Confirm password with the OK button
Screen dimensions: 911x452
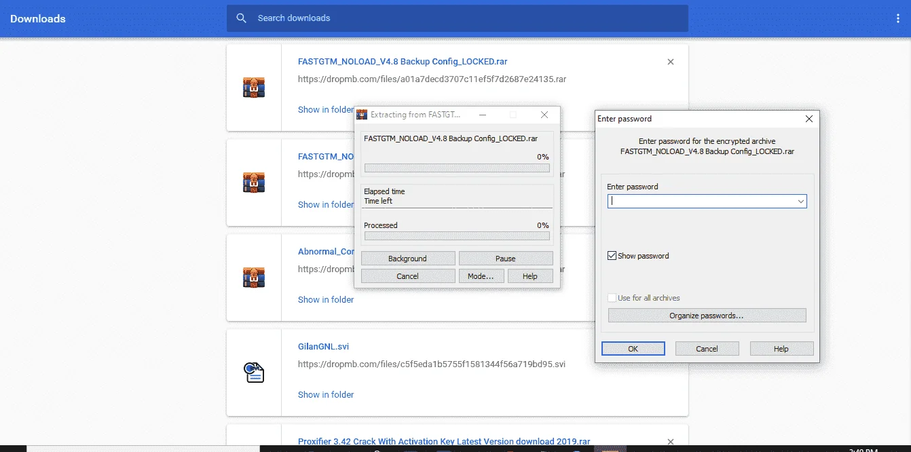pos(633,349)
